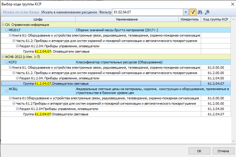Open the Фильтр dropdown arrow
Screen dimensions: 236x157
point(186,12)
